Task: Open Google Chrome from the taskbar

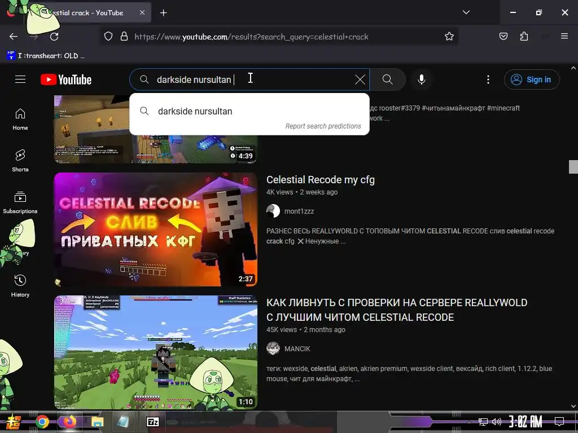Action: coord(42,422)
